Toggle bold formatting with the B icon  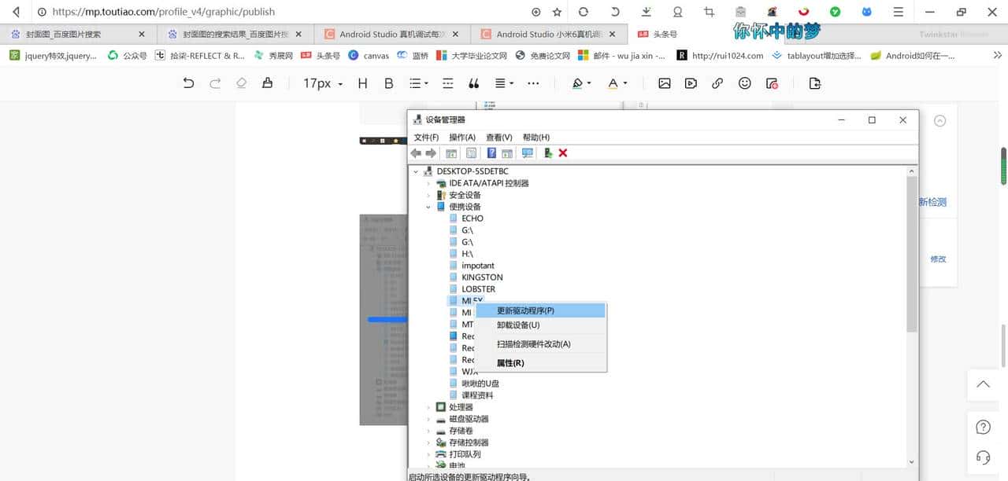coord(388,83)
